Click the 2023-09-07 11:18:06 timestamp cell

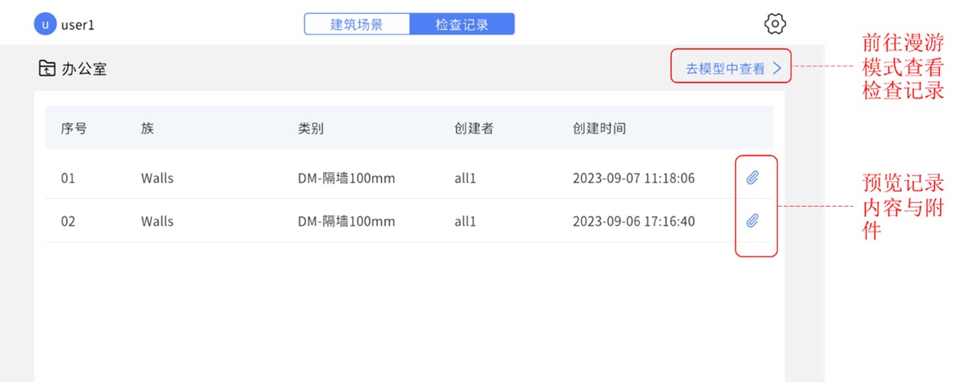coord(634,178)
